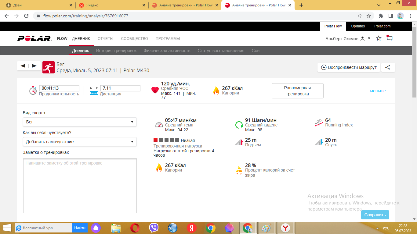Image resolution: width=417 pixels, height=234 pixels.
Task: Go to the next training with right arrow
Action: pos(34,66)
